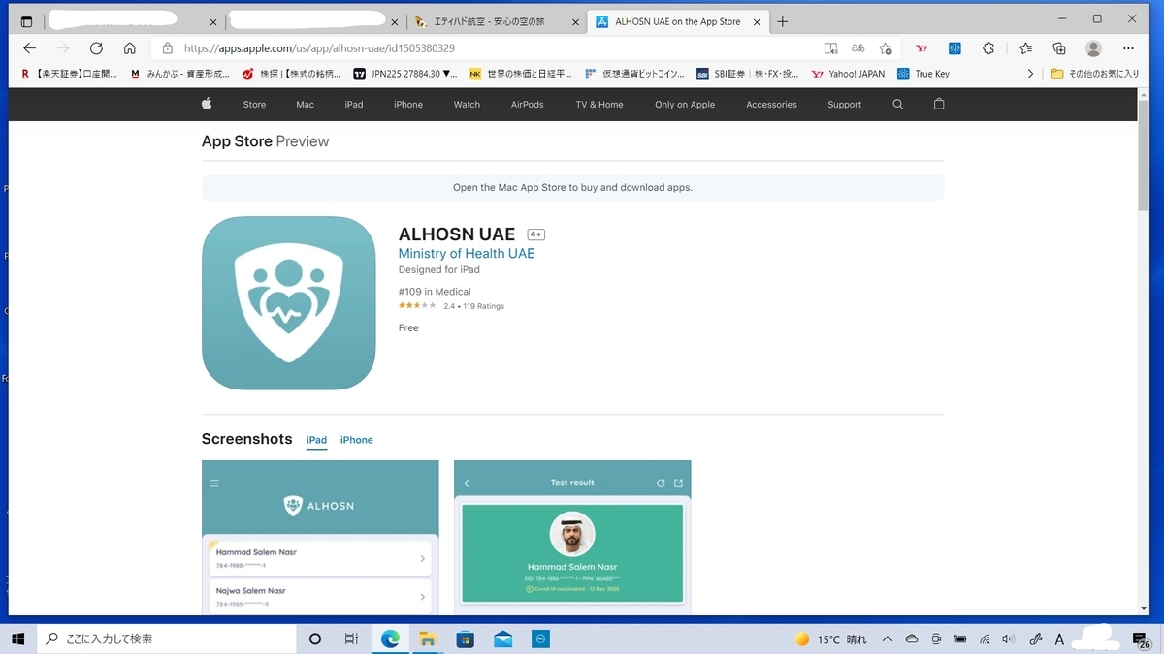The image size is (1164, 654).
Task: Open Support in Apple navigation
Action: point(844,105)
